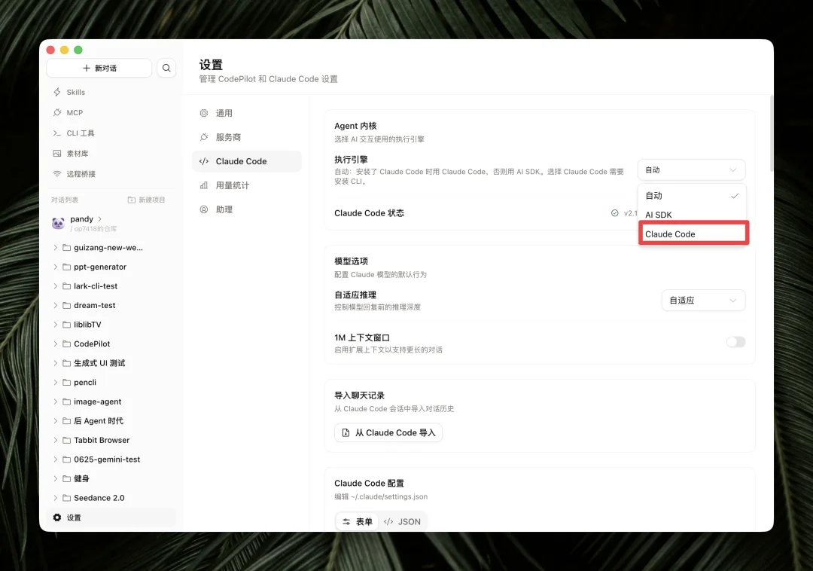Select Claude Code in the execution engine dropdown
Viewport: 813px width, 571px height.
tap(693, 234)
